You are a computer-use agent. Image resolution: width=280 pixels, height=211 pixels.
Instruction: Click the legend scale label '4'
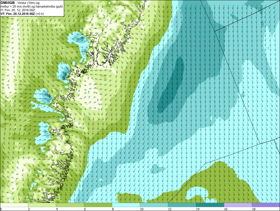pyautogui.click(x=57, y=209)
